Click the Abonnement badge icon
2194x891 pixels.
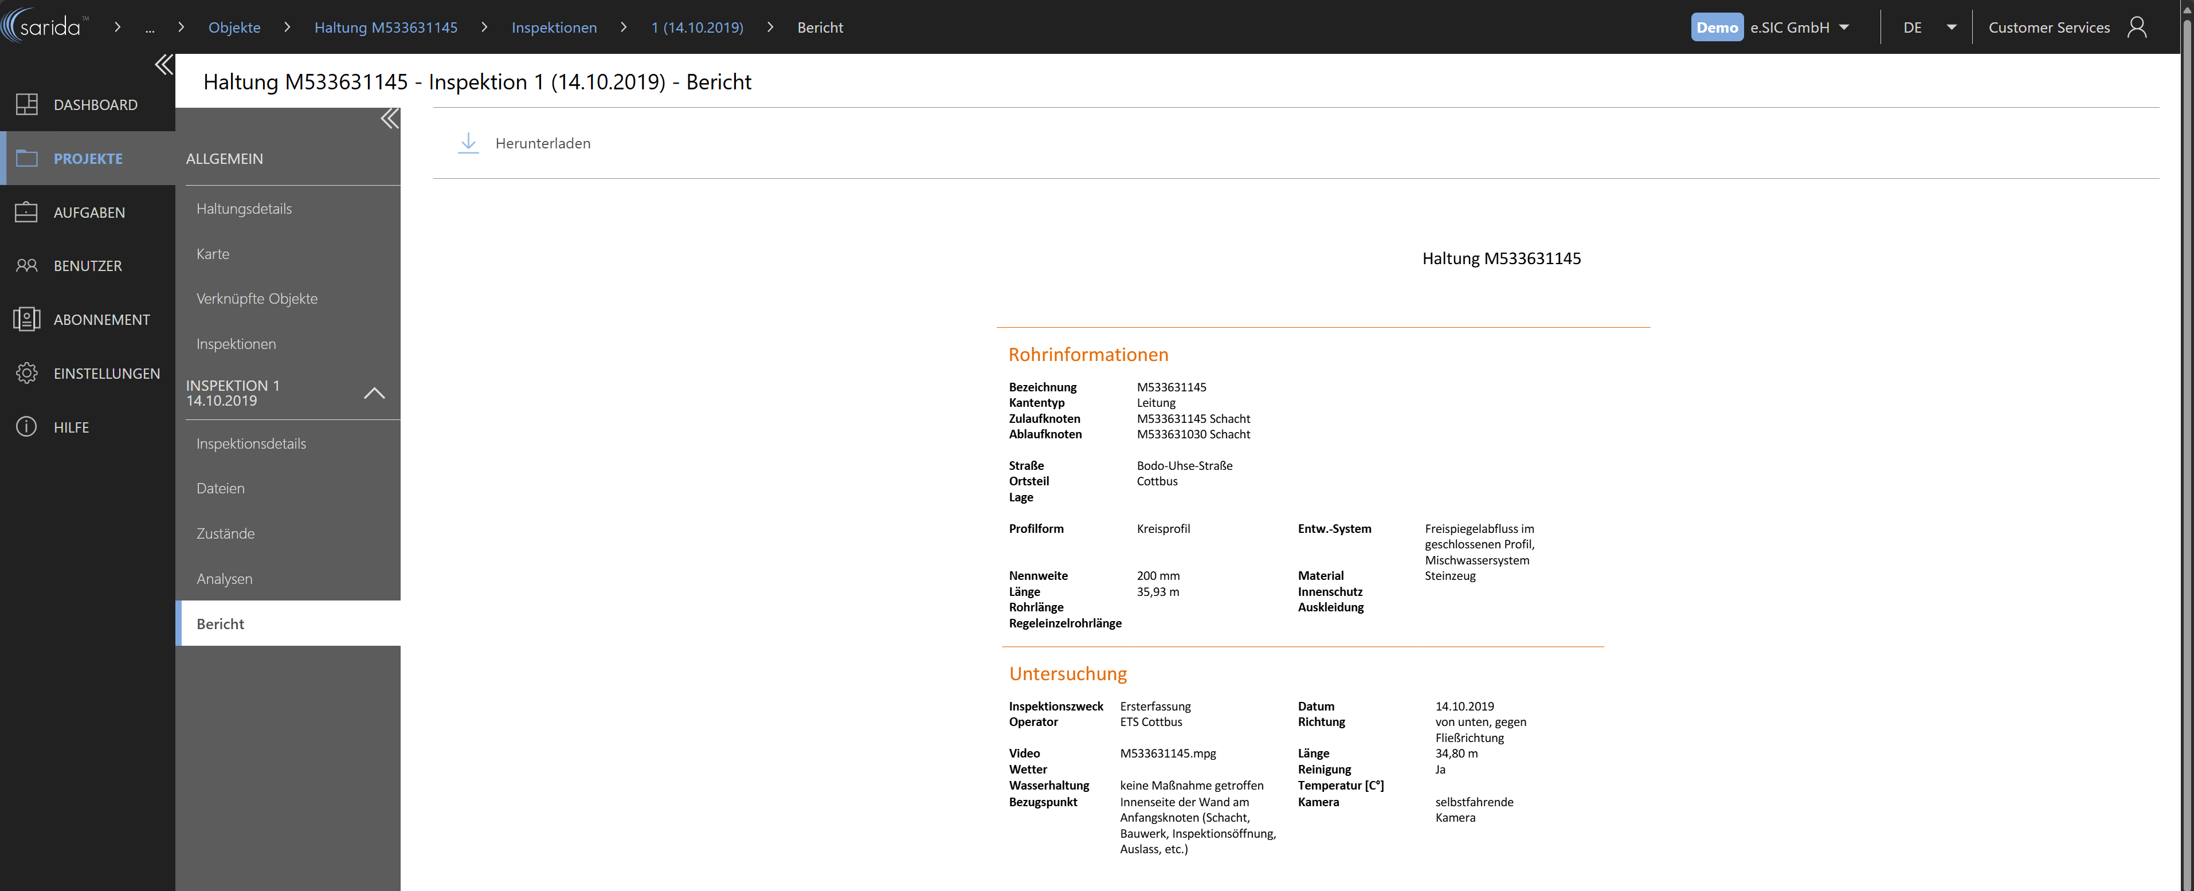pos(26,319)
